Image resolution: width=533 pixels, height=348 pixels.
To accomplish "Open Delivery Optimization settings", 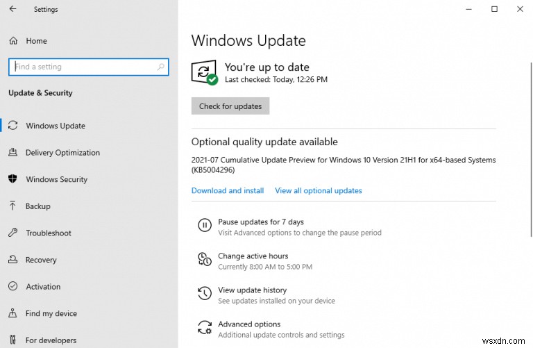I will (x=62, y=152).
